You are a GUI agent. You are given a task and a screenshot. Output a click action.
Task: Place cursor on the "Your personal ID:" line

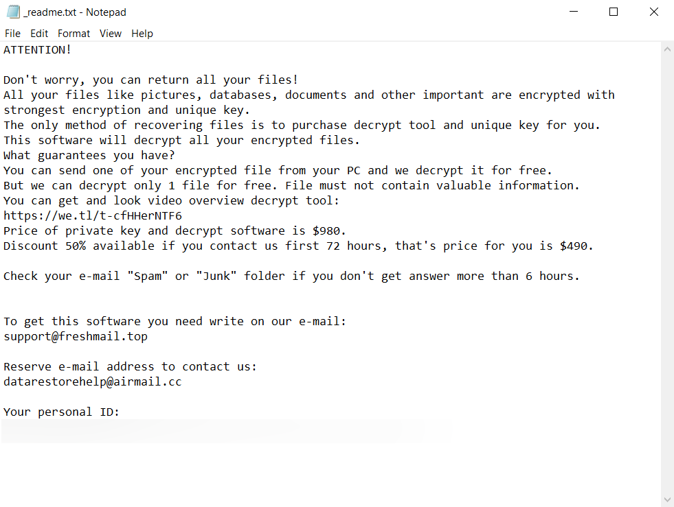click(61, 412)
